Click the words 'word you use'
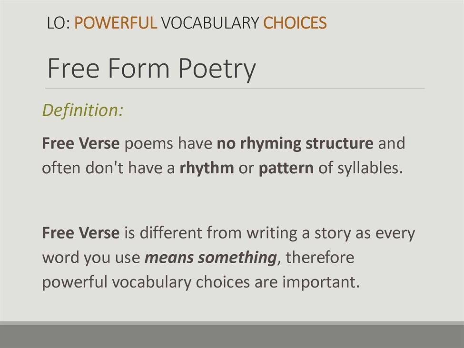Viewport: 464px width, 348px height. click(x=91, y=258)
